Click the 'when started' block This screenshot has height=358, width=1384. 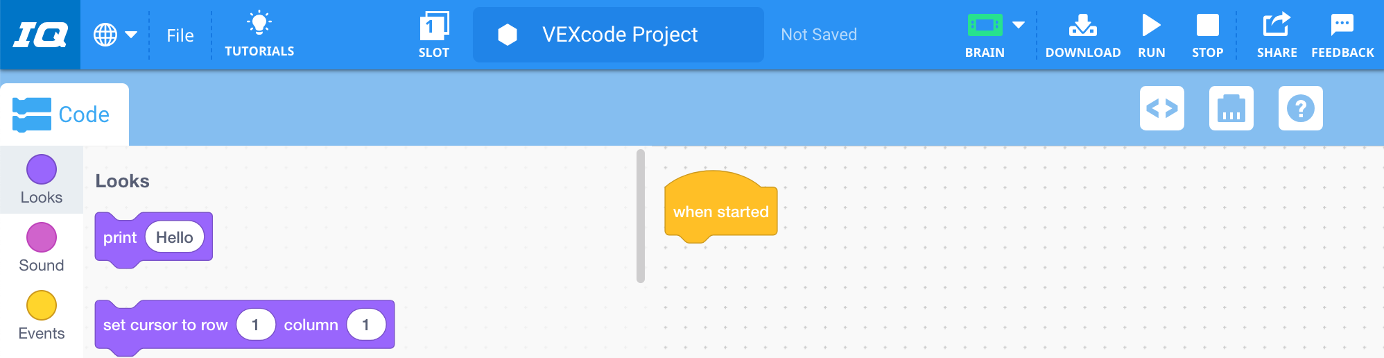tap(721, 211)
